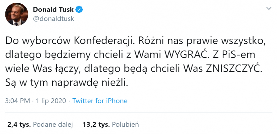Select the "1 lip 2020" date
This screenshot has width=277, height=134.
(x=51, y=101)
